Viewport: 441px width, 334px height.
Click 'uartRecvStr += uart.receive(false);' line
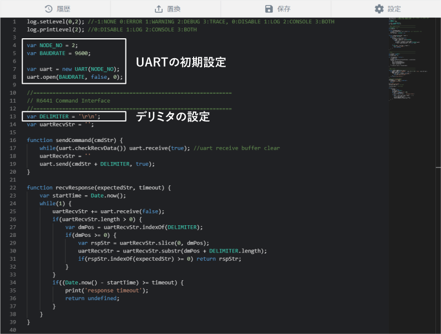coord(108,211)
